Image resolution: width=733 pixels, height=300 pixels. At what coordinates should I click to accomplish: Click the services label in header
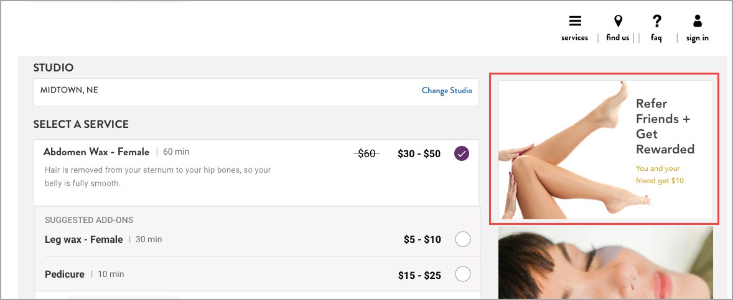[x=574, y=38]
